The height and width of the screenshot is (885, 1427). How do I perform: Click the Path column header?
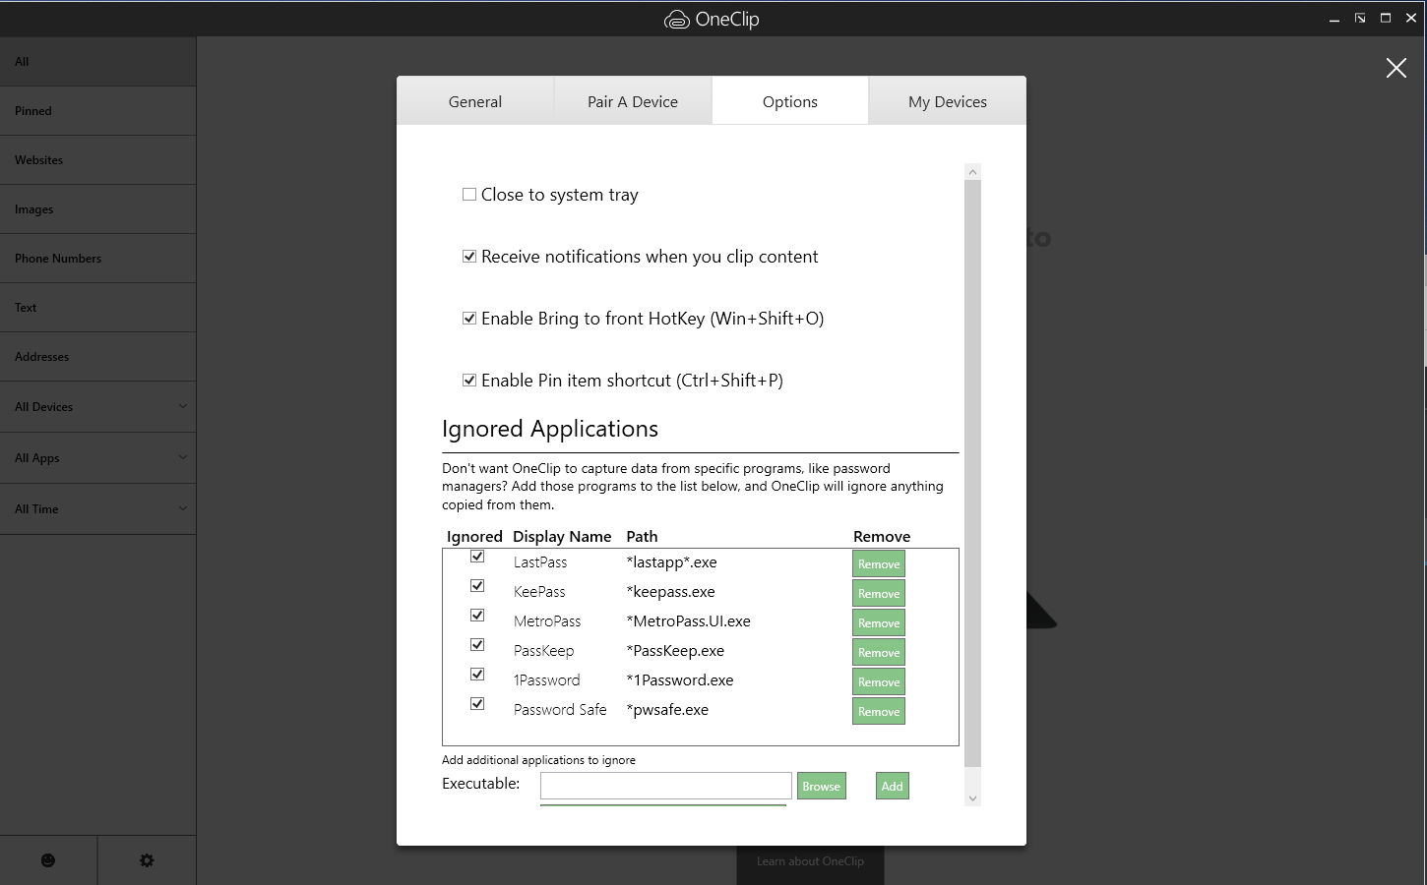pos(642,536)
